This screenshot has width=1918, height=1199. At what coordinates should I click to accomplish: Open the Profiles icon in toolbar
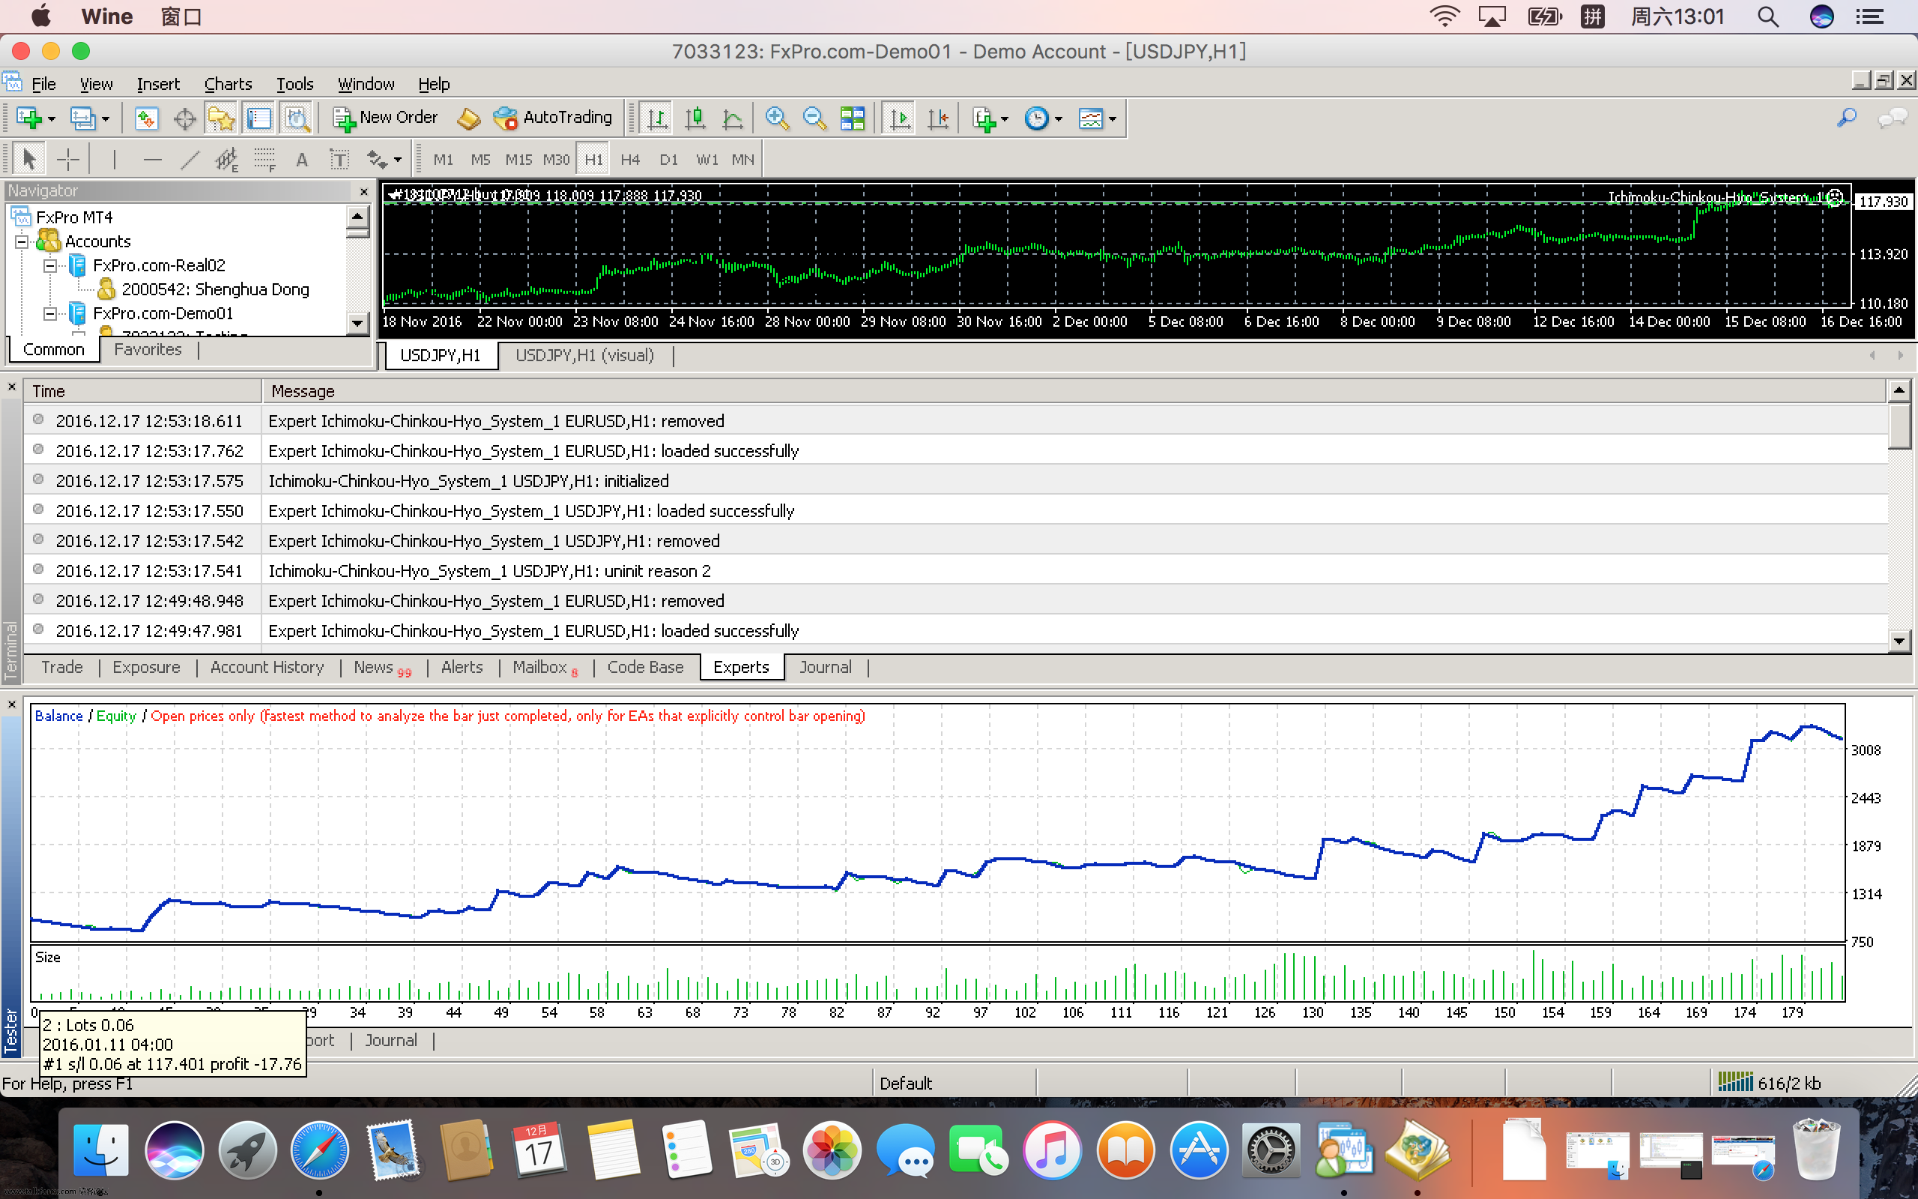(82, 119)
